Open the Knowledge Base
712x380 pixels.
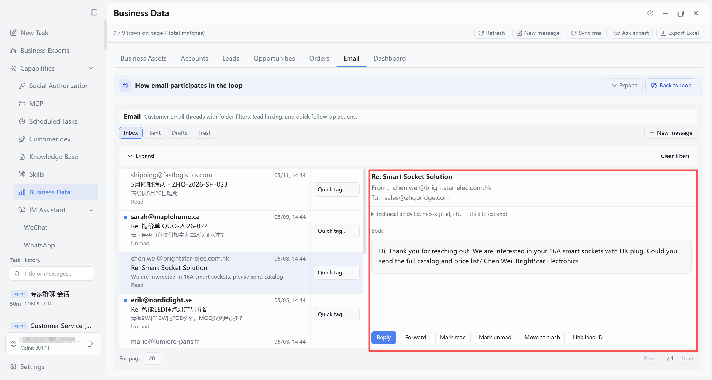(x=48, y=157)
